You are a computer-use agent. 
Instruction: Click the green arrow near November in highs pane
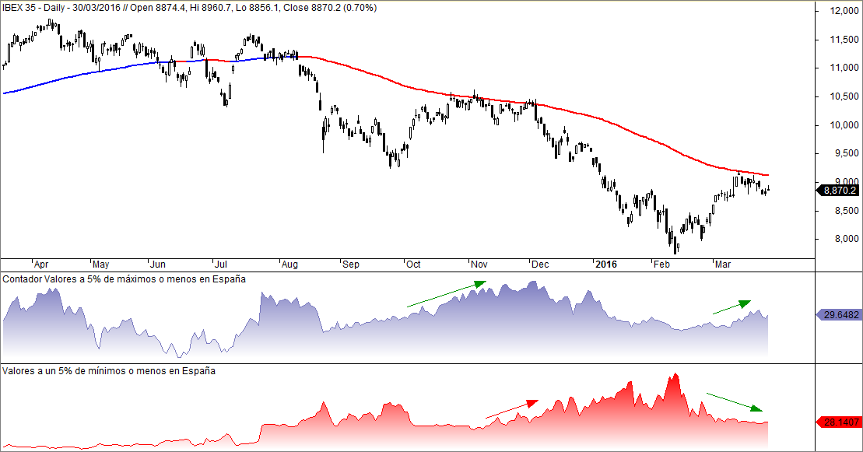[x=447, y=293]
